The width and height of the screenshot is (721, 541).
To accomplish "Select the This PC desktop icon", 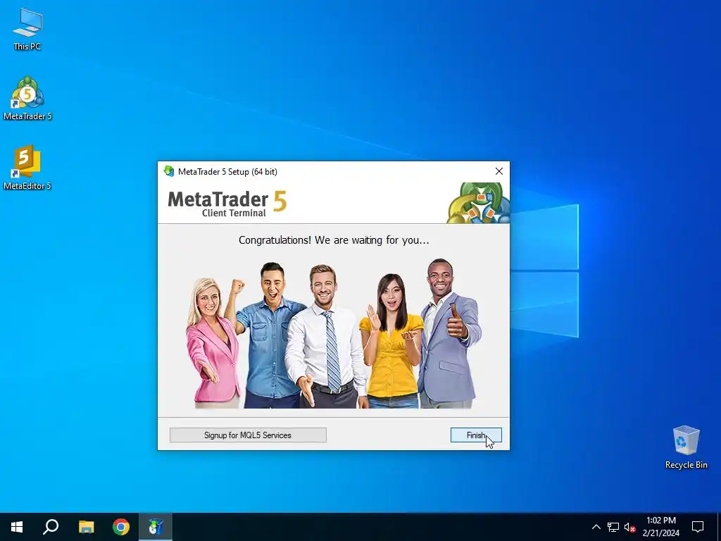I will pyautogui.click(x=27, y=29).
